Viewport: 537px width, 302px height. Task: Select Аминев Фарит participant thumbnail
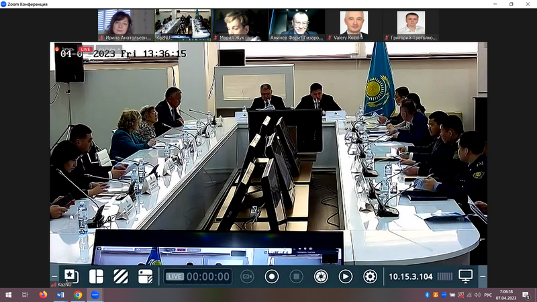pos(297,26)
